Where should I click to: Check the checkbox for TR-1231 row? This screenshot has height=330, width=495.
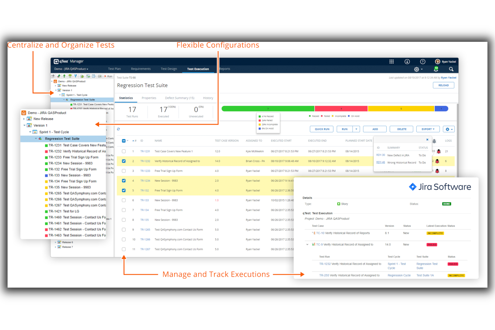tap(124, 151)
